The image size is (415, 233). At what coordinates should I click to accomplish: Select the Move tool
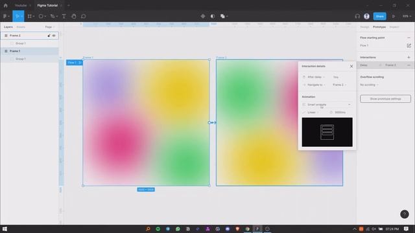(17, 16)
